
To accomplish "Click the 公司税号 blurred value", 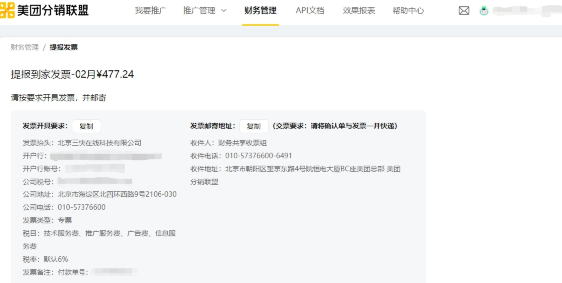I will click(94, 181).
